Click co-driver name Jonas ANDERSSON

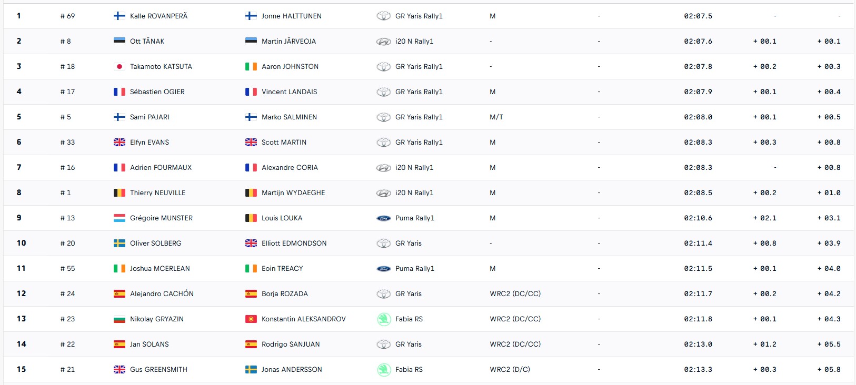click(x=292, y=370)
